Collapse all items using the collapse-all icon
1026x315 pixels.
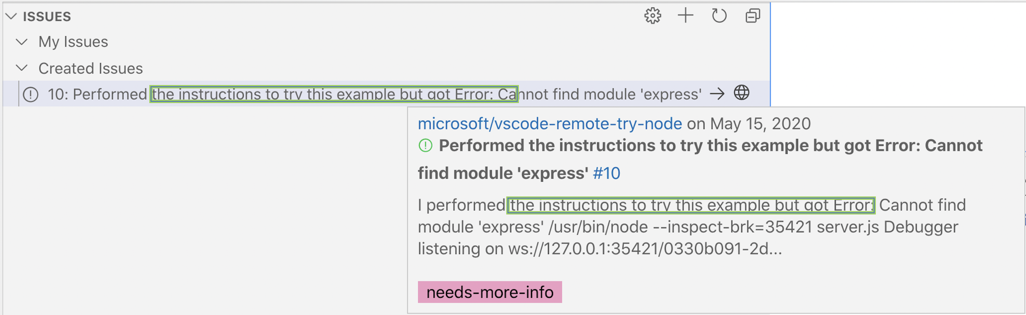click(x=753, y=16)
